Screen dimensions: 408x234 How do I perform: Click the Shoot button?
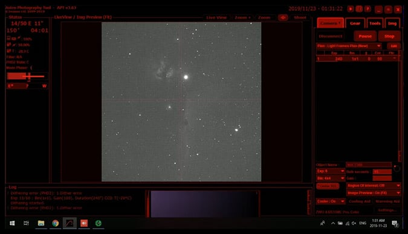(x=300, y=17)
